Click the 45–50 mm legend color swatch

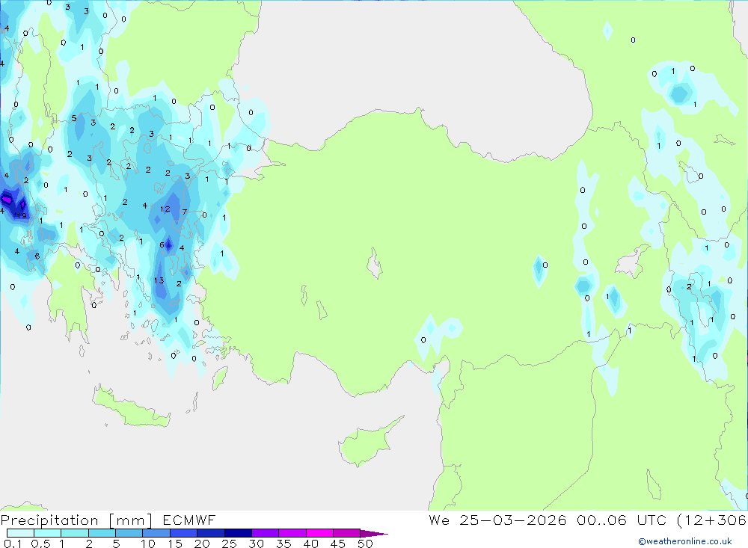click(347, 533)
